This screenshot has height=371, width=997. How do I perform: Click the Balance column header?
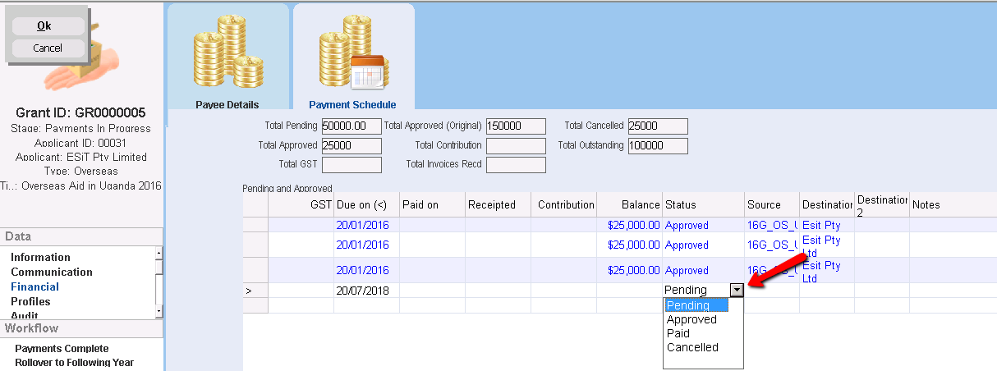(x=629, y=204)
